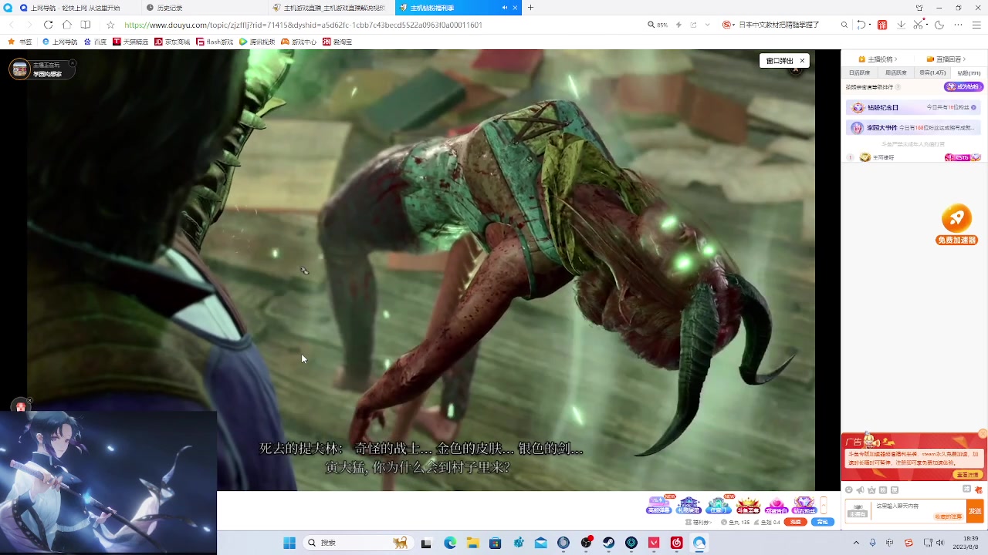Open Steam from the taskbar
Screen dimensions: 988x555
click(x=608, y=543)
